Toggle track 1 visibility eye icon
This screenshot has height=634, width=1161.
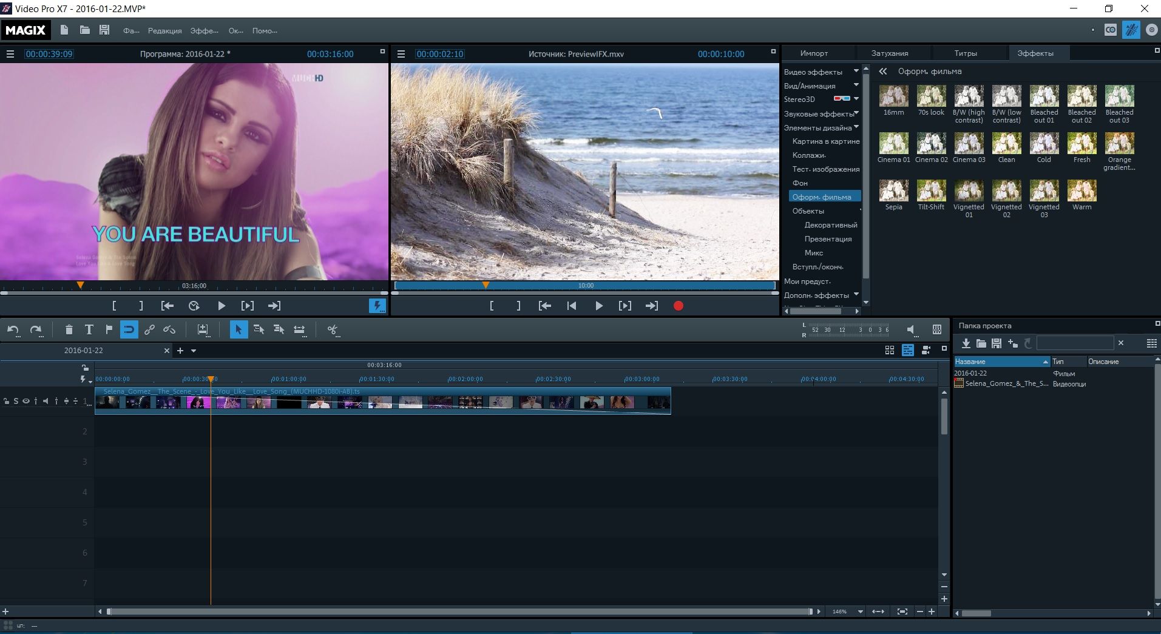pyautogui.click(x=26, y=401)
